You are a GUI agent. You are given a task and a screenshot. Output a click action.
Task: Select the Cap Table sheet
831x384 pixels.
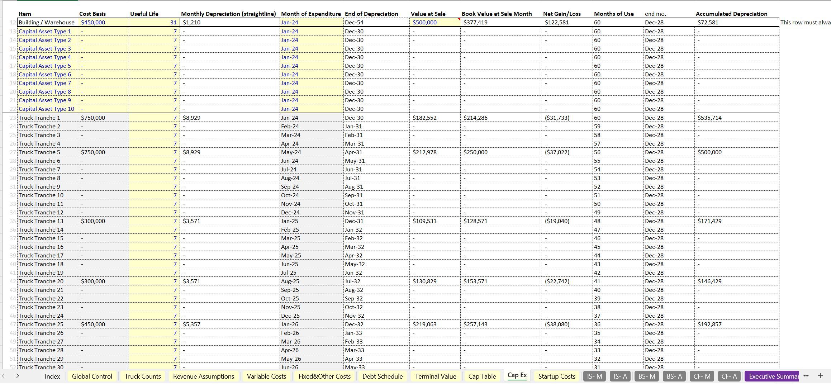pyautogui.click(x=482, y=376)
